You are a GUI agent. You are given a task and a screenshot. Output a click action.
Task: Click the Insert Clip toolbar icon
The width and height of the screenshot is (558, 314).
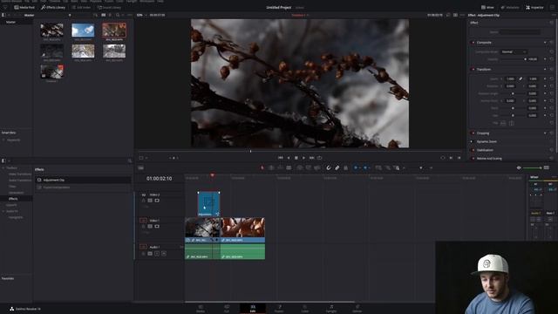click(300, 167)
